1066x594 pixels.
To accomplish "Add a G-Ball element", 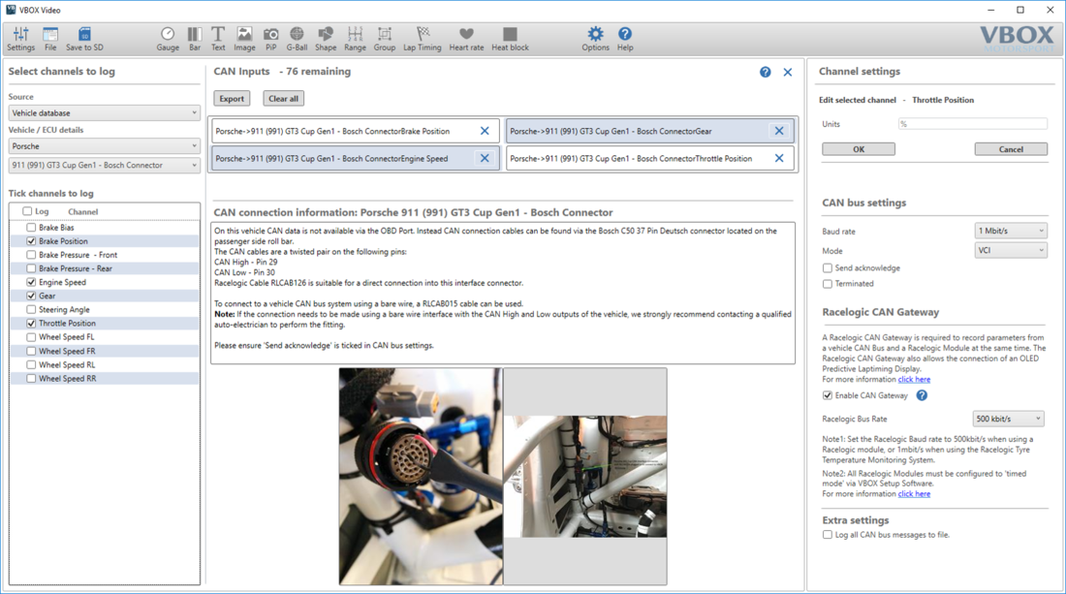I will pos(297,40).
